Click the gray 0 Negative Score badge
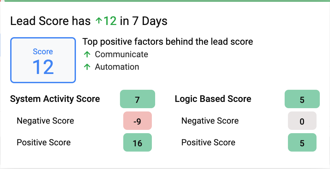Viewport: 330px width, 169px height. tap(302, 121)
